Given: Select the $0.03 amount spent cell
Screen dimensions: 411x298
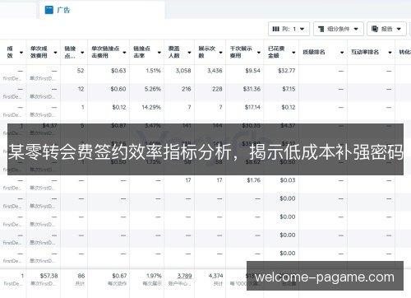Looking at the screenshot, I should pyautogui.click(x=288, y=180).
